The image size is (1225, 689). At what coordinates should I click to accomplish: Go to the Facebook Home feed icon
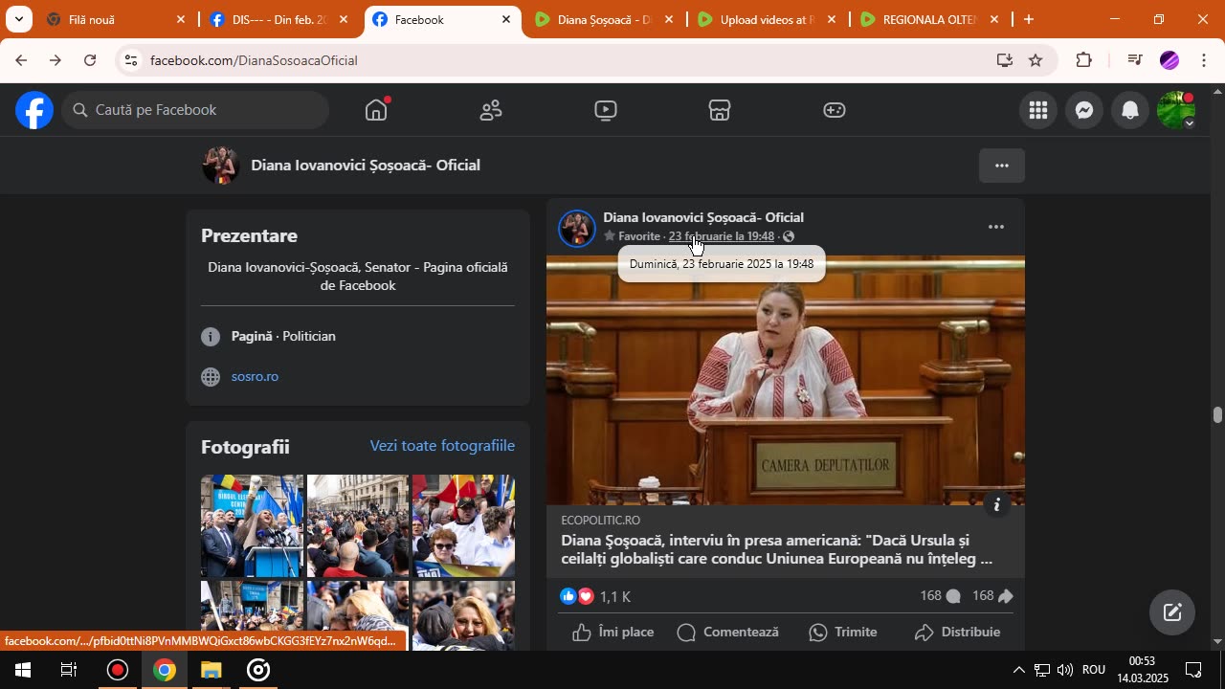click(x=376, y=110)
